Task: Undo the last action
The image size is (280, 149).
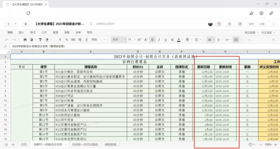Action: [7, 40]
